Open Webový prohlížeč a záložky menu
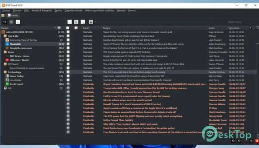 point(100,11)
